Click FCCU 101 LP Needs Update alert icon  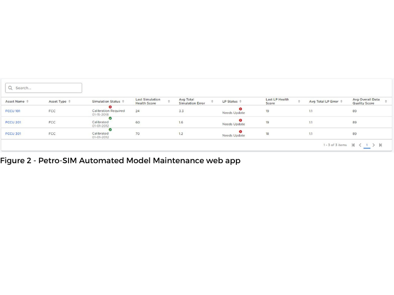click(x=240, y=109)
